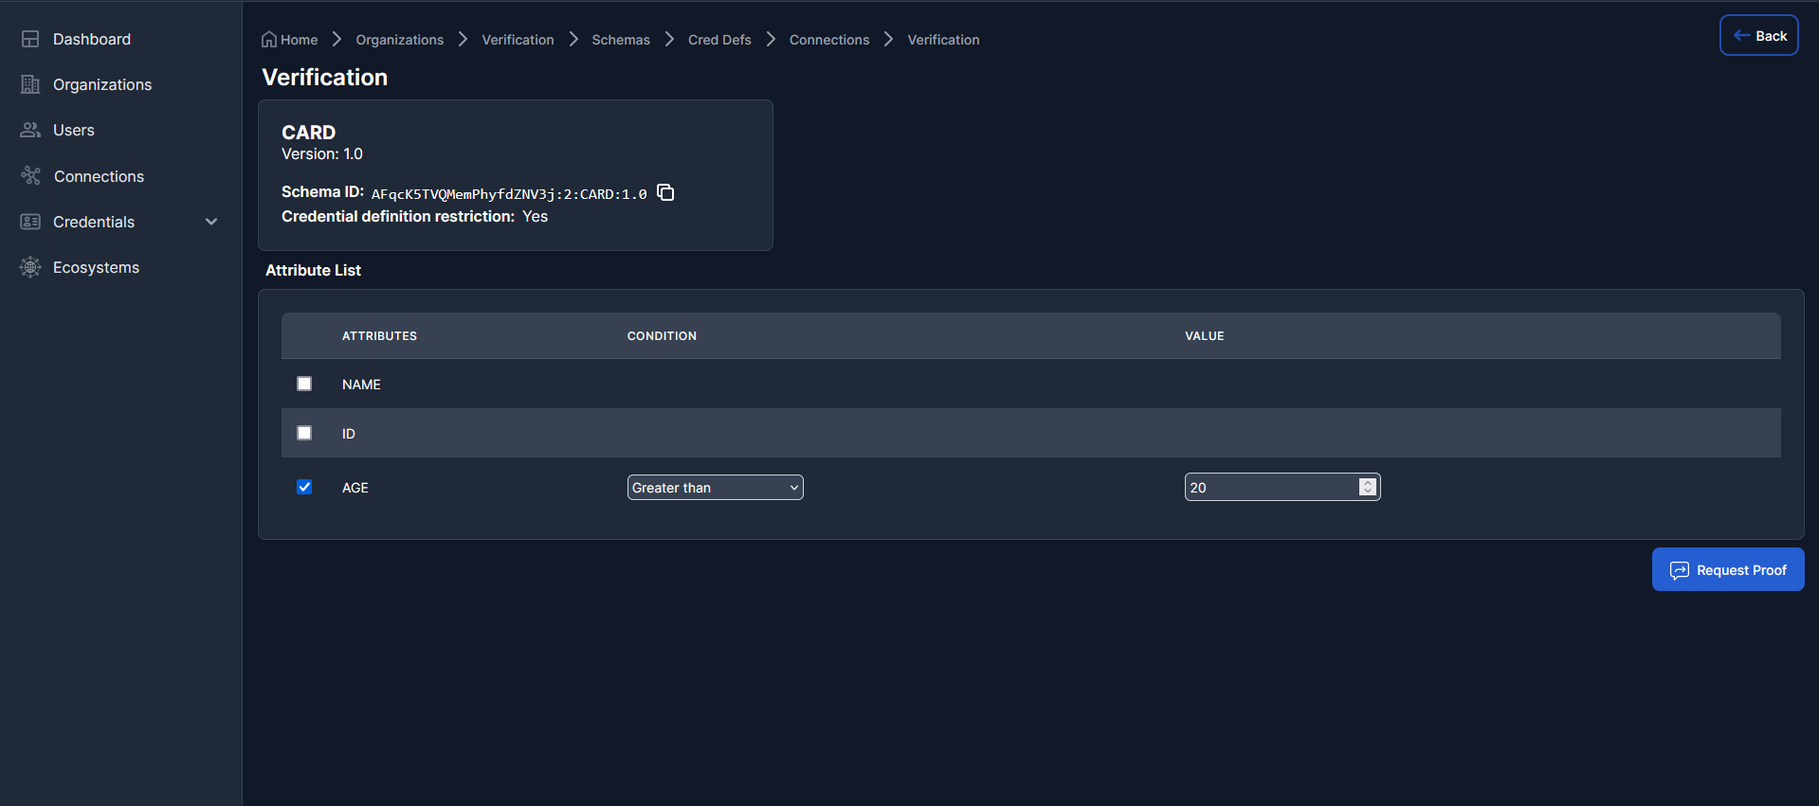The width and height of the screenshot is (1819, 806).
Task: Click the Back button
Action: pyautogui.click(x=1759, y=36)
